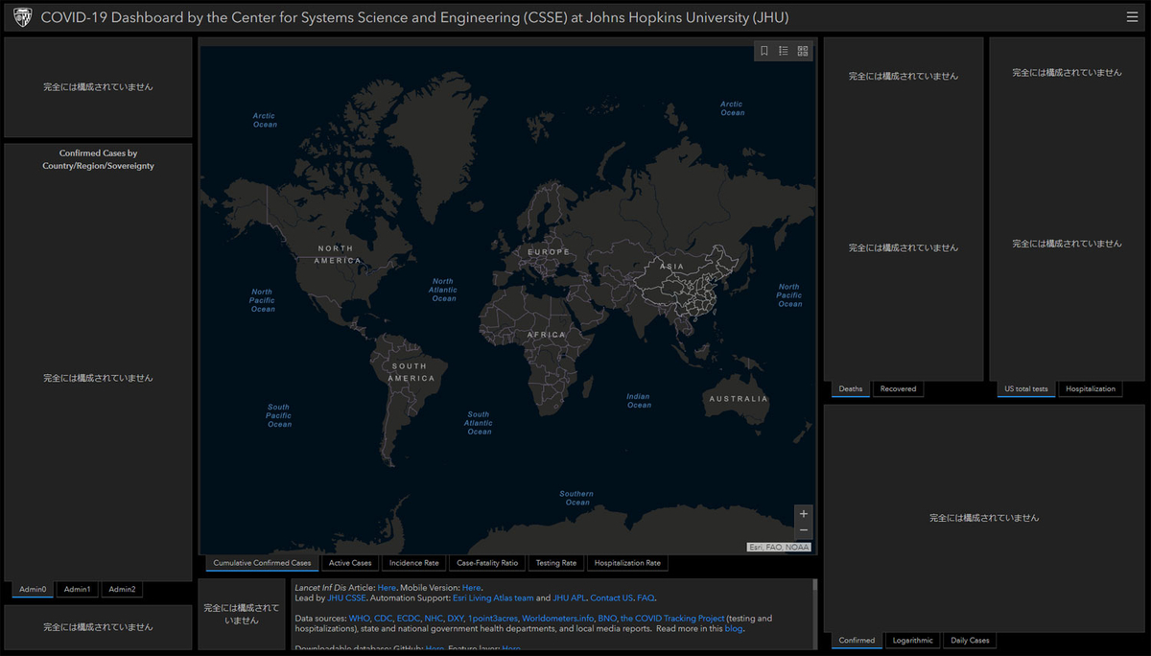Click the NORTH AMERICA label on map

pos(340,254)
